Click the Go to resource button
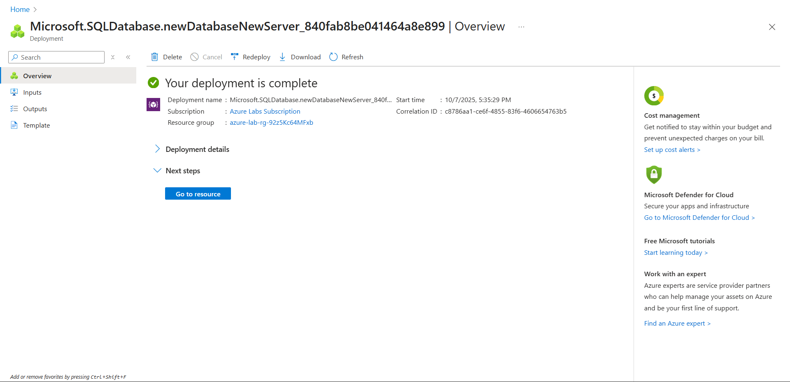The width and height of the screenshot is (790, 382). click(x=198, y=194)
